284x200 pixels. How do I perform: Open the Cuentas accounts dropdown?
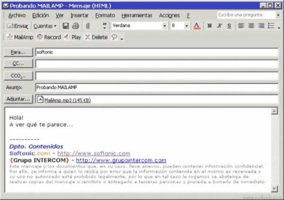[45, 26]
